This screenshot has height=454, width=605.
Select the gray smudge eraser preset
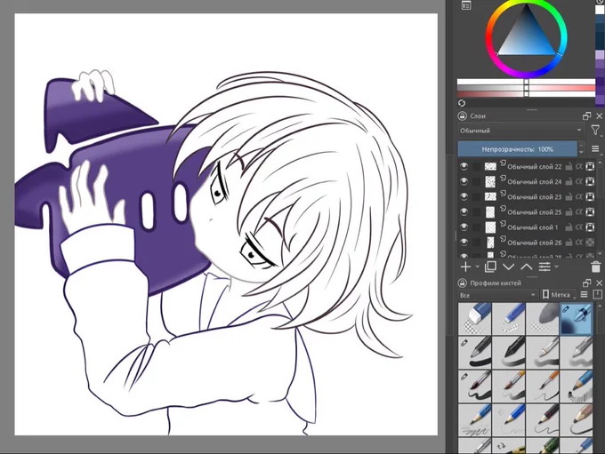pos(543,318)
